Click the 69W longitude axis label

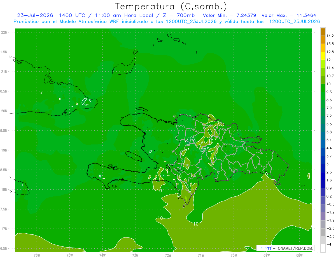point(267,255)
